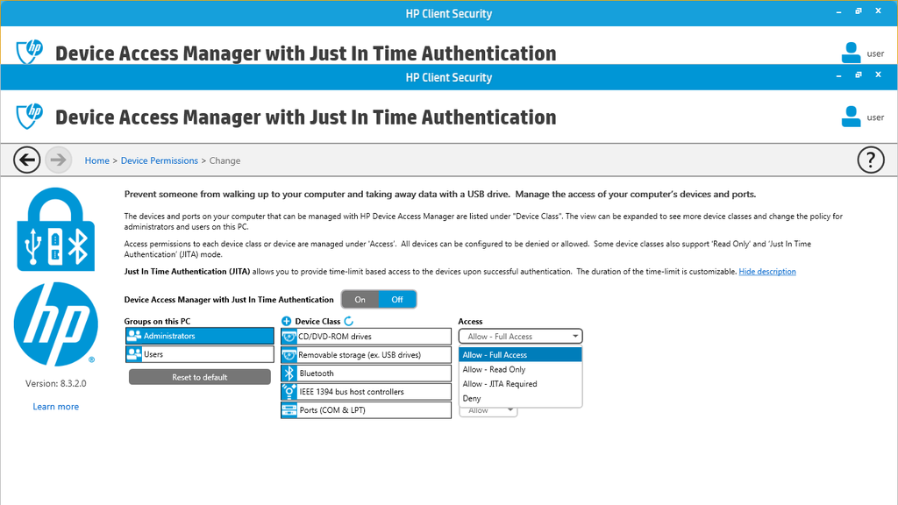The image size is (898, 505).
Task: Click the CD/DVD-ROM drives icon
Action: (289, 337)
